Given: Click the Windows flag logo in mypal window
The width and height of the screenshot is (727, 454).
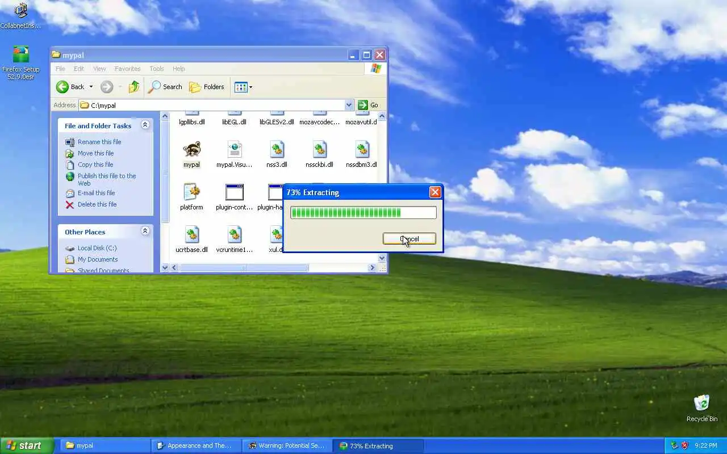Looking at the screenshot, I should tap(375, 69).
